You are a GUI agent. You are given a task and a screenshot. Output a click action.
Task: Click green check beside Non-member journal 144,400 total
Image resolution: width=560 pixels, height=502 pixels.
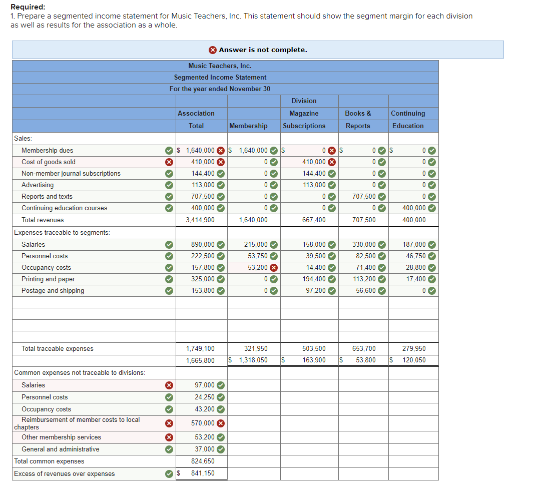coord(221,174)
